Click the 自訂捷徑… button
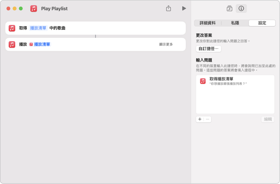The image size is (280, 184). point(208,49)
